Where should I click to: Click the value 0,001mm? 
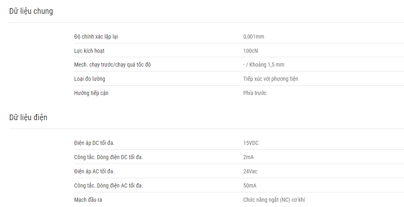pos(254,37)
